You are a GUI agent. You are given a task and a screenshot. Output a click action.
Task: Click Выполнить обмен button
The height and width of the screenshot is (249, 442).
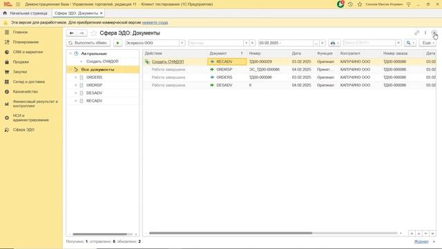pos(88,43)
